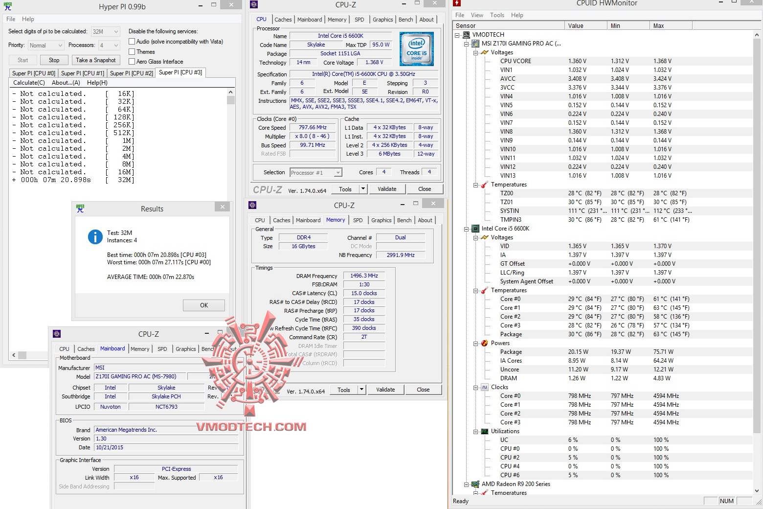Screen dimensions: 763x509
Task: Click the Sensor column header in HWMonitor
Action: tap(508, 26)
